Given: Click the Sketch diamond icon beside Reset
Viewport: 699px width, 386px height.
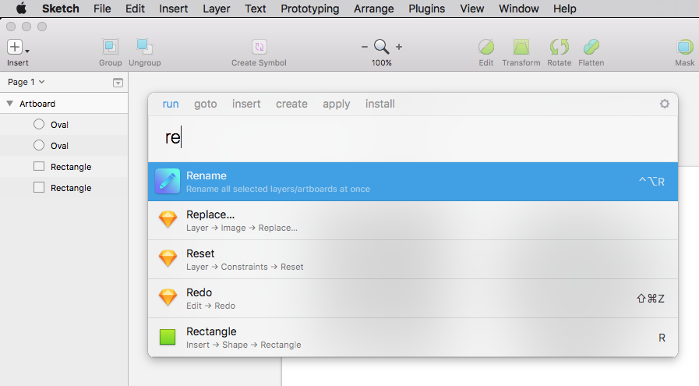Looking at the screenshot, I should [x=168, y=259].
